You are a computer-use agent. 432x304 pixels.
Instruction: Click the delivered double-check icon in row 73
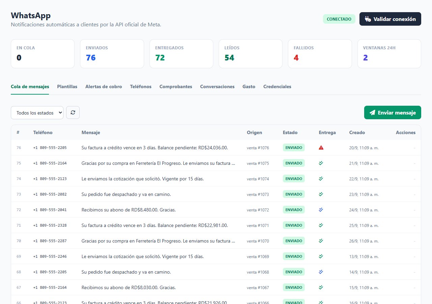(x=321, y=194)
